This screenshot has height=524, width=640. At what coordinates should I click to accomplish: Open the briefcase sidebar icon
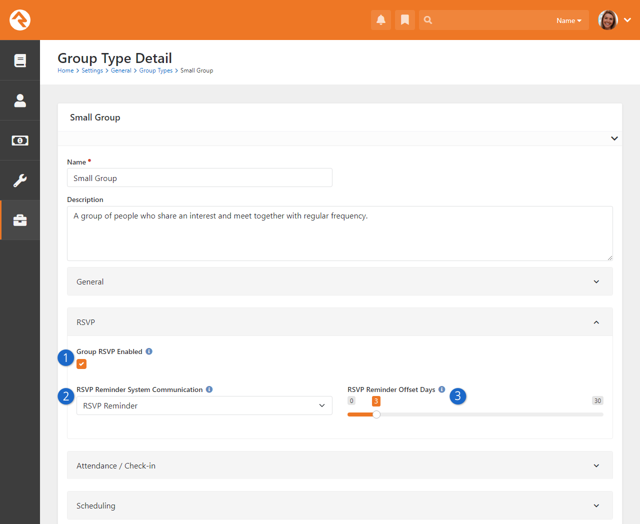pos(20,220)
